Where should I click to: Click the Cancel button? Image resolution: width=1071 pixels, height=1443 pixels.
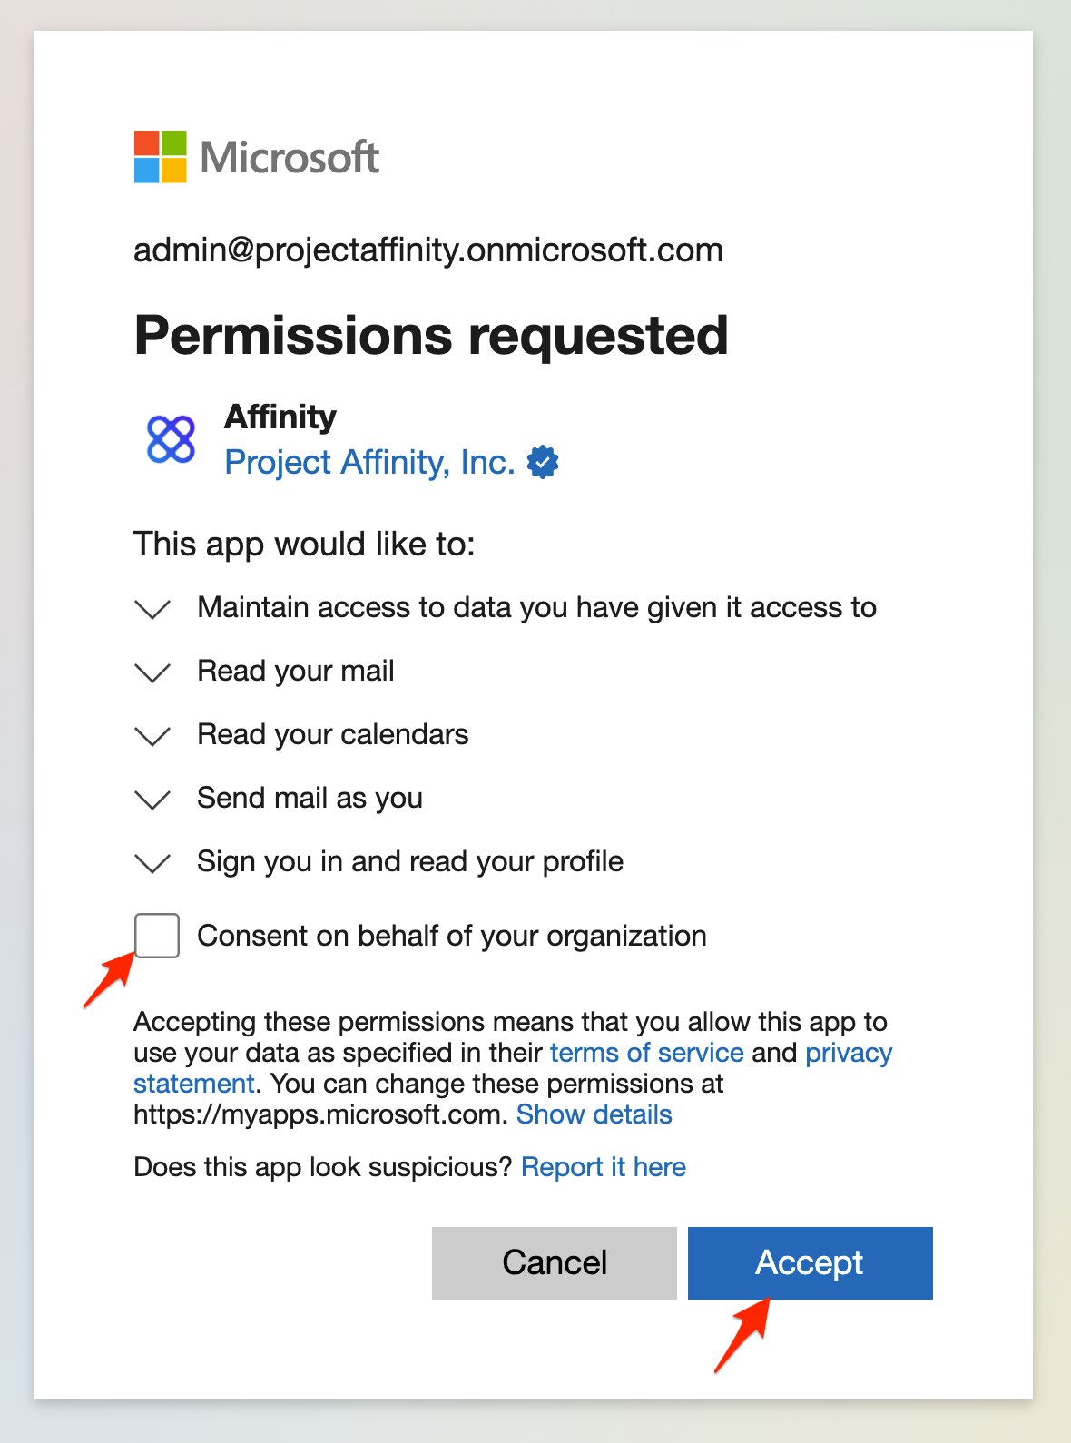[x=554, y=1262]
